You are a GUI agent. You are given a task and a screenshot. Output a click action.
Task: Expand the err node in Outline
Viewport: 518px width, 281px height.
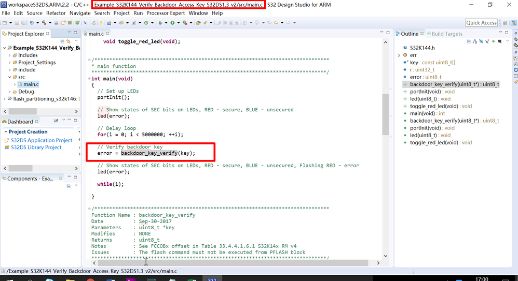pos(399,55)
